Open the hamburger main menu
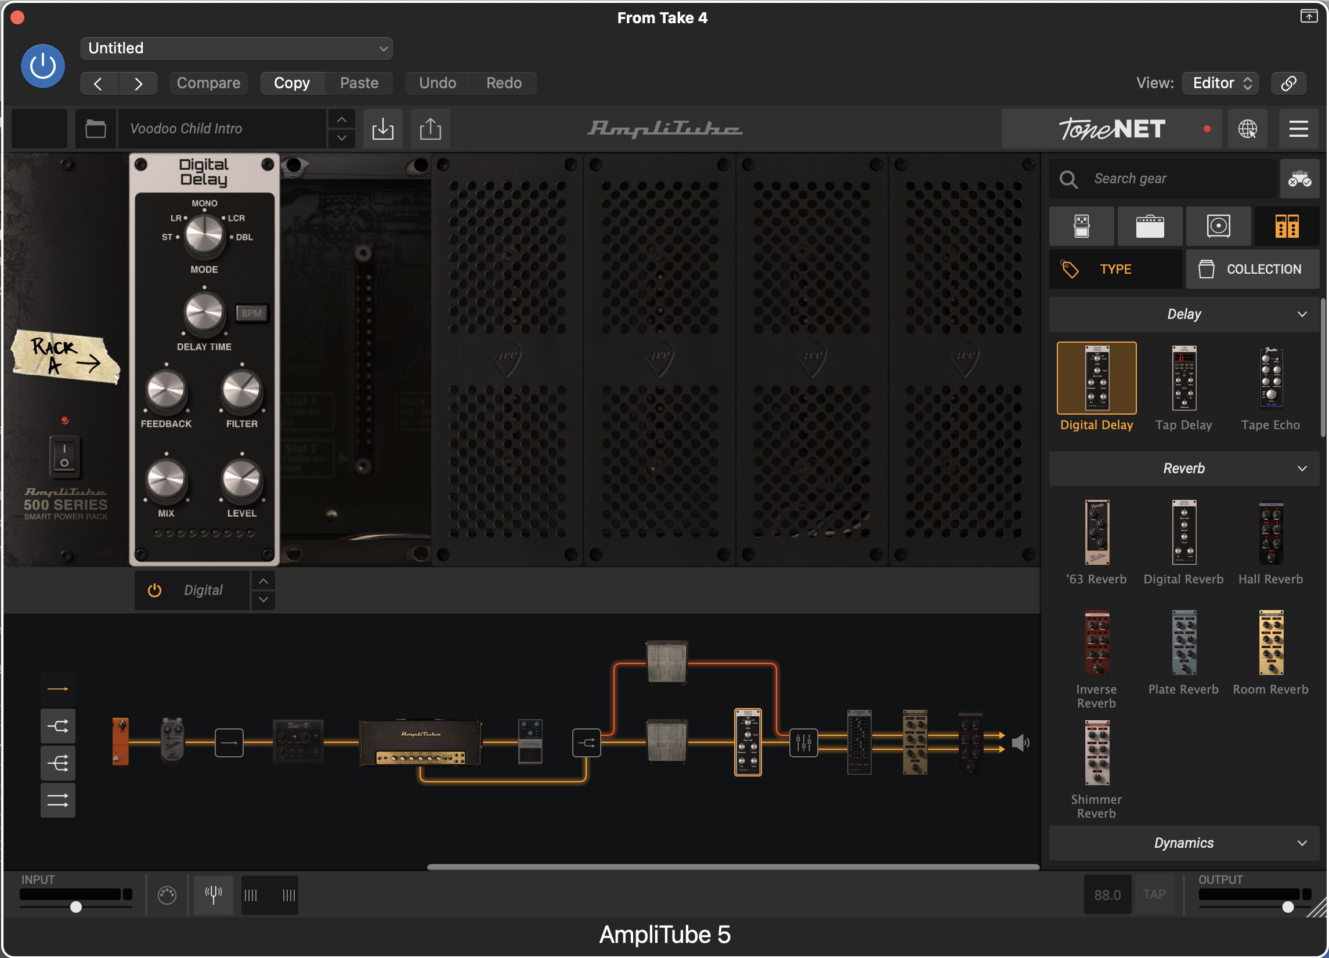This screenshot has height=958, width=1329. (1299, 128)
